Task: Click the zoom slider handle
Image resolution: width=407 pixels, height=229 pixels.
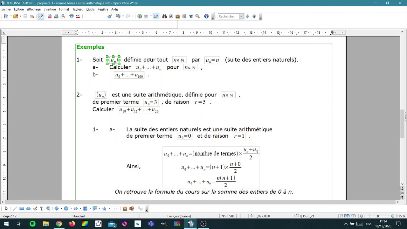Action: 378,216
